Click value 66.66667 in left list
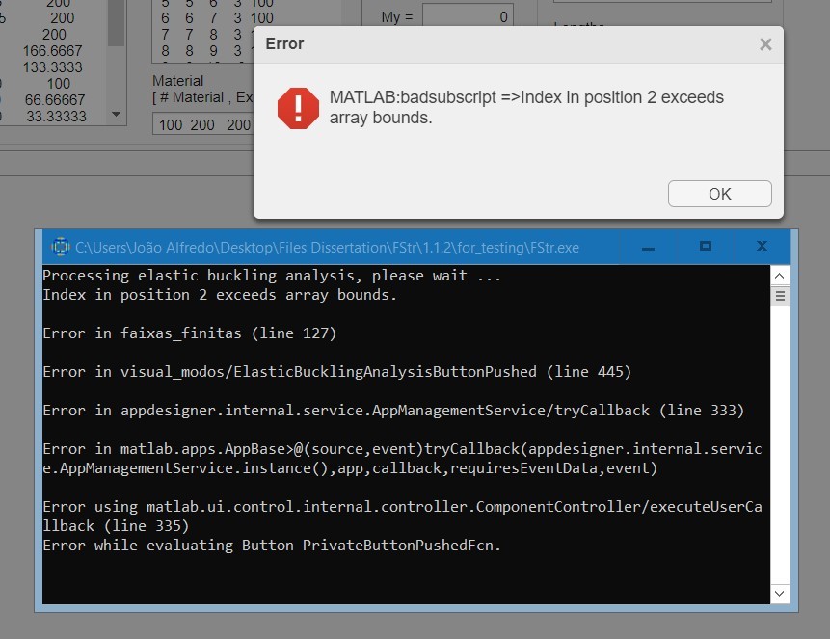 click(55, 100)
